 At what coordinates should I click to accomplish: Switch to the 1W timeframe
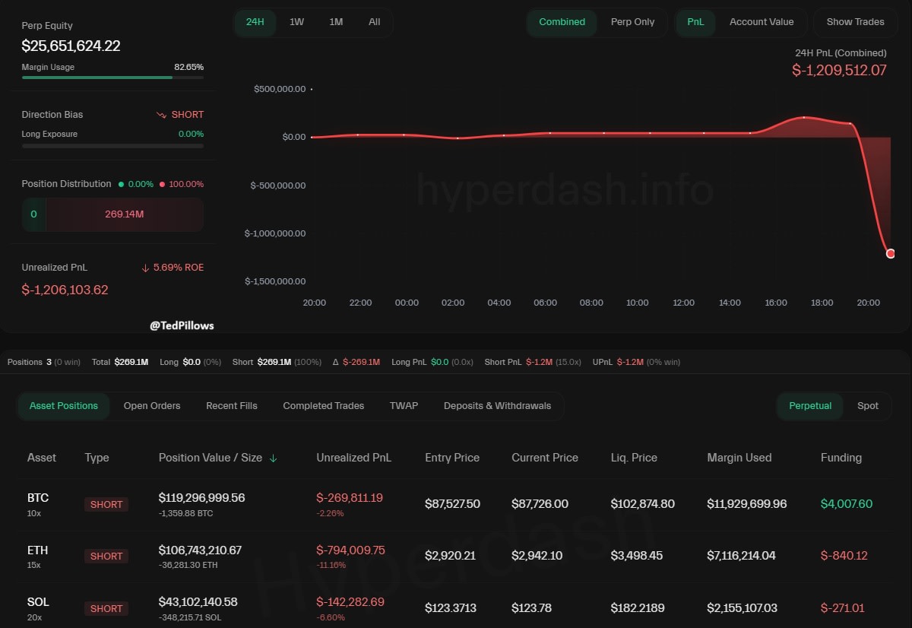pos(296,22)
